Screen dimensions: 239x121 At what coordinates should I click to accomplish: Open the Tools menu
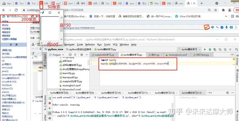(x=107, y=45)
